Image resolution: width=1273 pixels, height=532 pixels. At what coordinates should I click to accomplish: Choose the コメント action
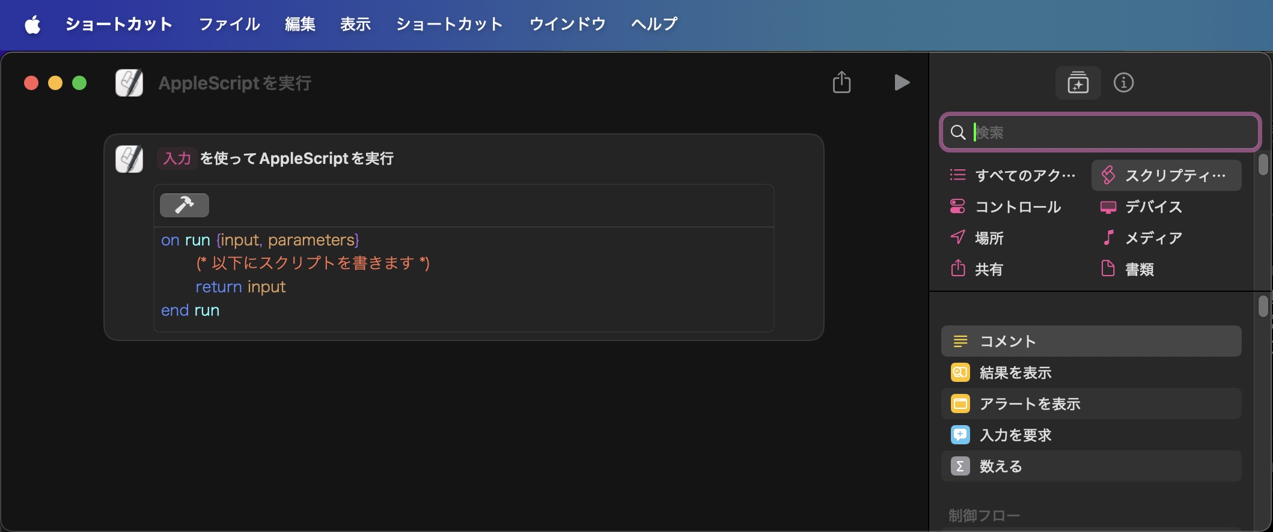(1091, 341)
